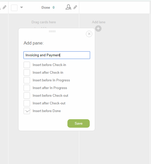Click the add lane plus icon
The width and height of the screenshot is (151, 164).
click(x=98, y=28)
